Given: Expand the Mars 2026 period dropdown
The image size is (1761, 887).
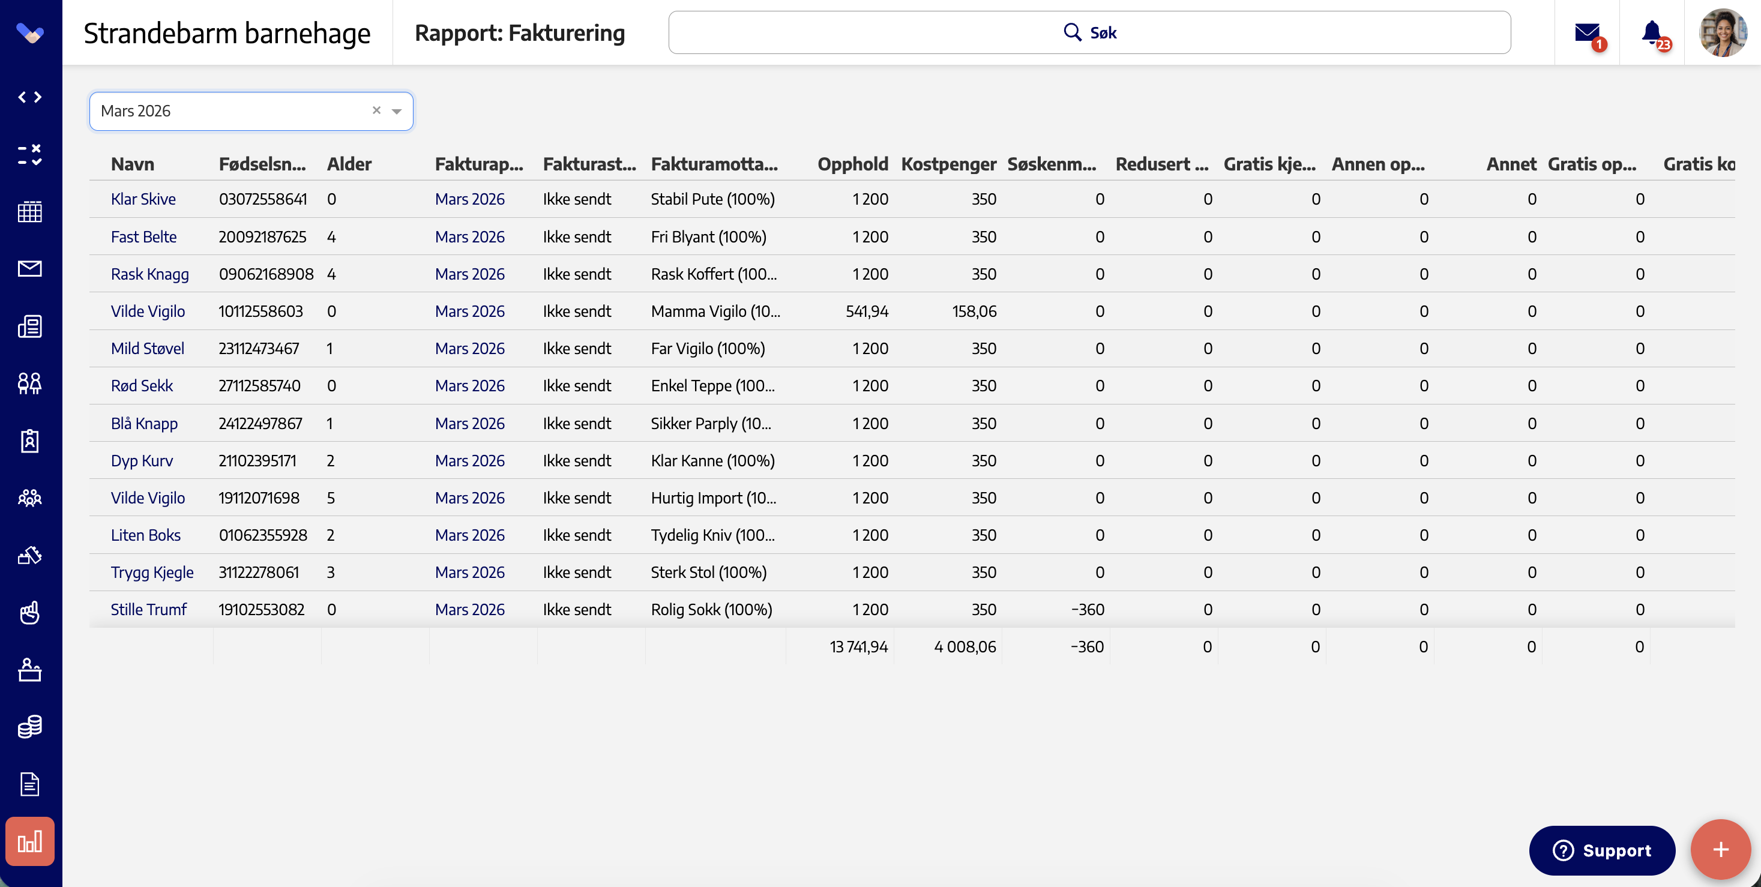Looking at the screenshot, I should [397, 110].
